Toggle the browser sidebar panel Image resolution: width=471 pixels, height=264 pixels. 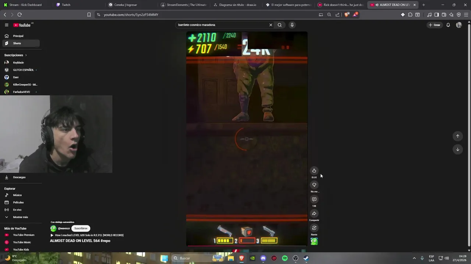coord(436,15)
